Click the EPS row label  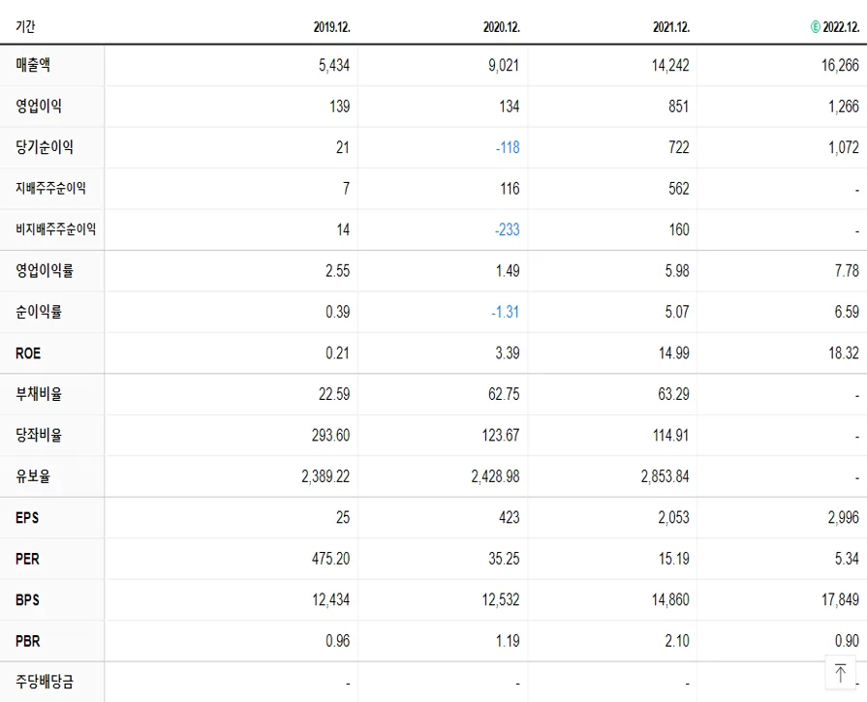(27, 517)
